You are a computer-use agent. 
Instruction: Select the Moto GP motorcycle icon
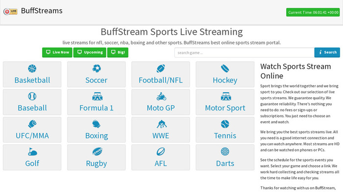point(161,96)
